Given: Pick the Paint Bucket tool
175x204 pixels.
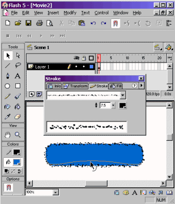Looking at the screenshot, I should pyautogui.click(x=18, y=107).
